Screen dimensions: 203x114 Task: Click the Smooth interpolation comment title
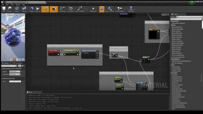tap(109, 73)
